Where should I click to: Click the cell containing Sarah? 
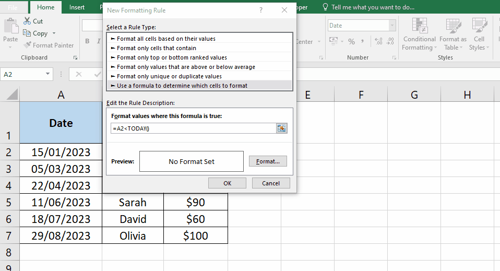coord(133,203)
